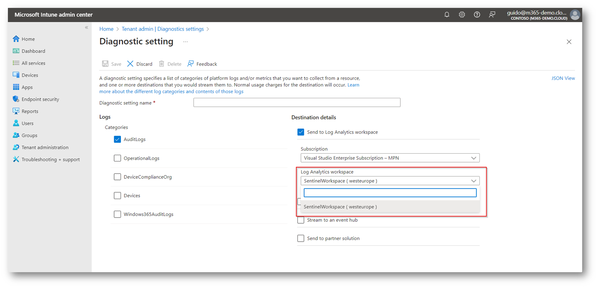Click the Home breadcrumb link
Viewport: 598px width, 288px height.
(106, 29)
